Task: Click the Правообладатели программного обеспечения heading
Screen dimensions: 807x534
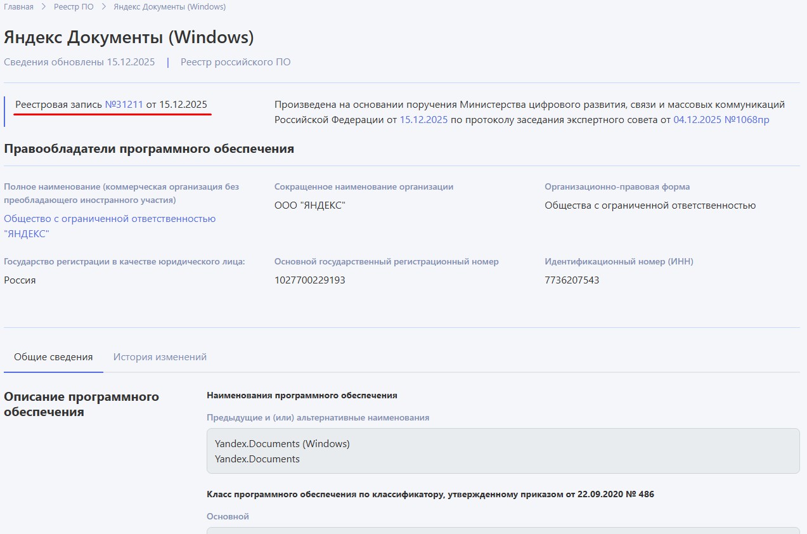Action: click(149, 149)
